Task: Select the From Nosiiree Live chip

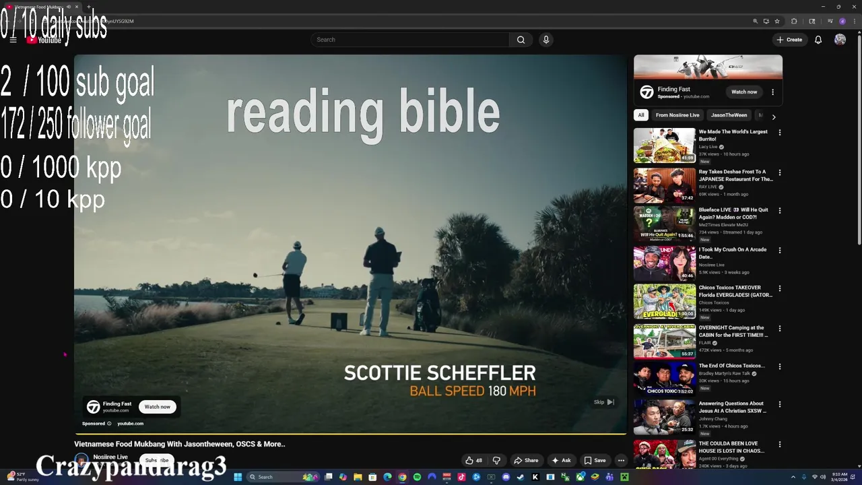Action: tap(677, 115)
